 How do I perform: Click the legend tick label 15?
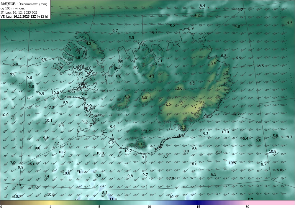click(198, 207)
